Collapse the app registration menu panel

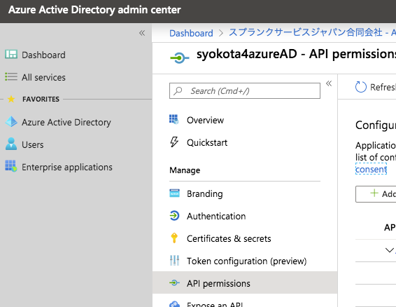pos(329,83)
